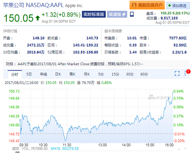Viewport: 195px width, 153px height.
Task: Click the chart timestamp 2017/08/01/二16:00
Action: tap(21, 83)
